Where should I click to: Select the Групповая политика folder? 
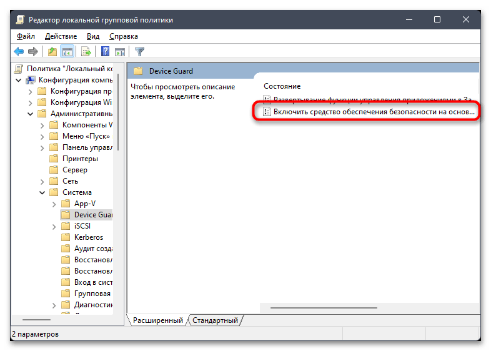[x=86, y=294]
